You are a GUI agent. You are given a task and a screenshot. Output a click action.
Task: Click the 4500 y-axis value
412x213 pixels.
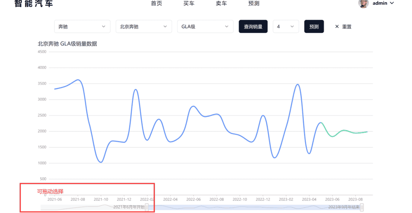pos(42,52)
